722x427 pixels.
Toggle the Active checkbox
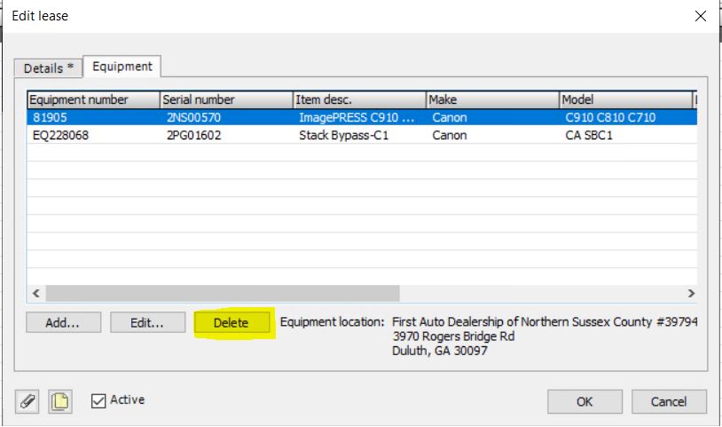click(98, 400)
